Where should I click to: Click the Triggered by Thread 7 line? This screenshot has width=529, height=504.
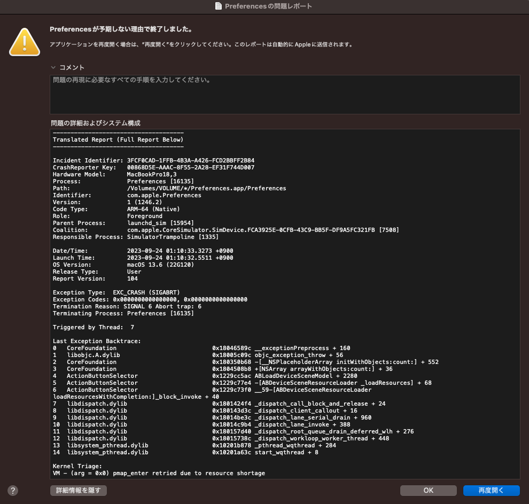[94, 327]
